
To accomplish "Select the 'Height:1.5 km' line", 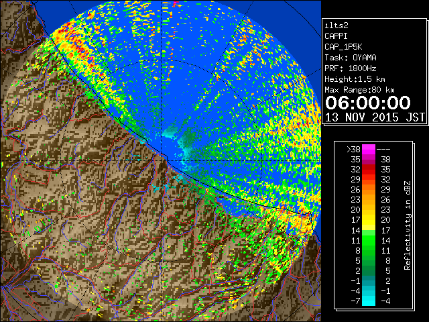I will [355, 79].
